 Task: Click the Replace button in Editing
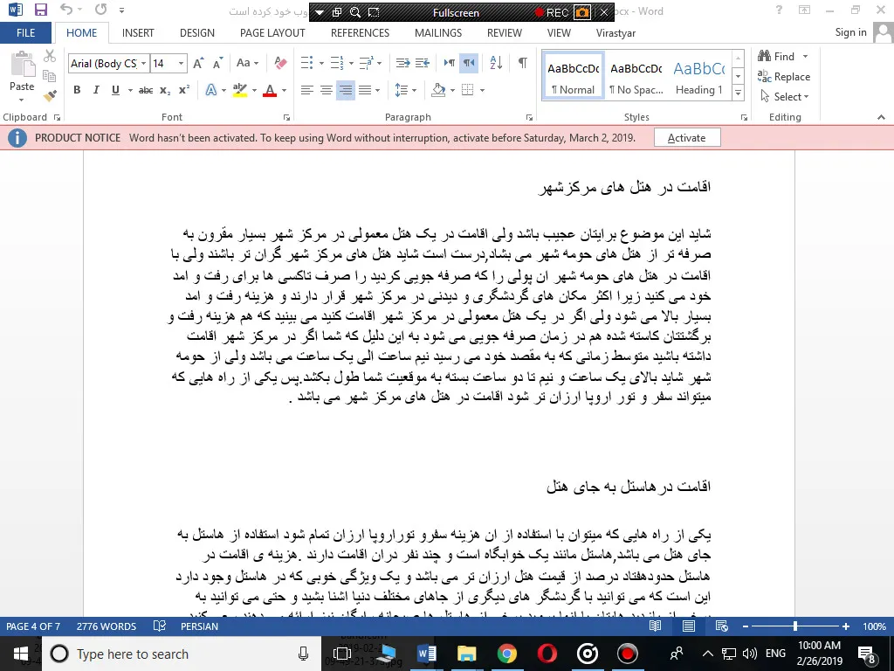click(x=784, y=76)
